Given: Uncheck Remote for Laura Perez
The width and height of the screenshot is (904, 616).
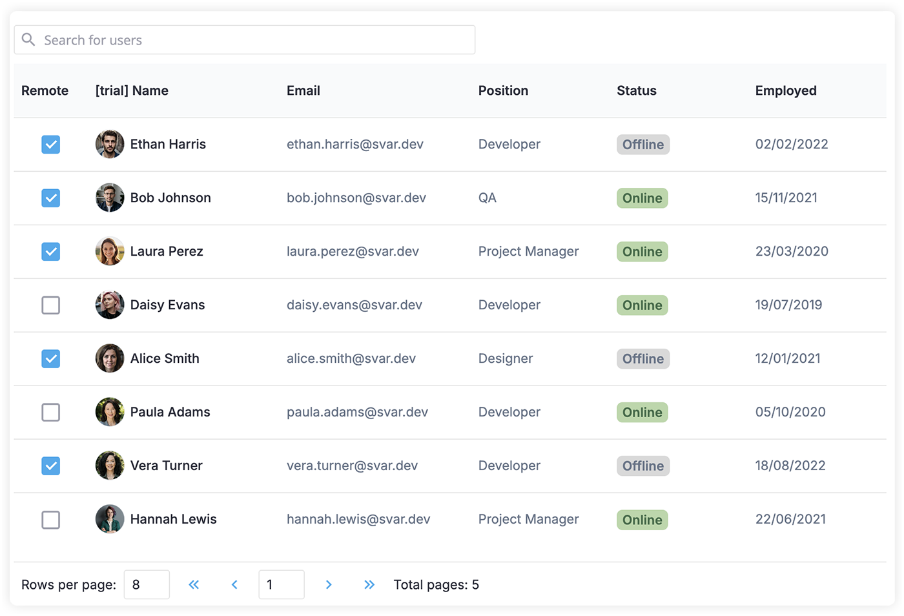Looking at the screenshot, I should coord(51,251).
